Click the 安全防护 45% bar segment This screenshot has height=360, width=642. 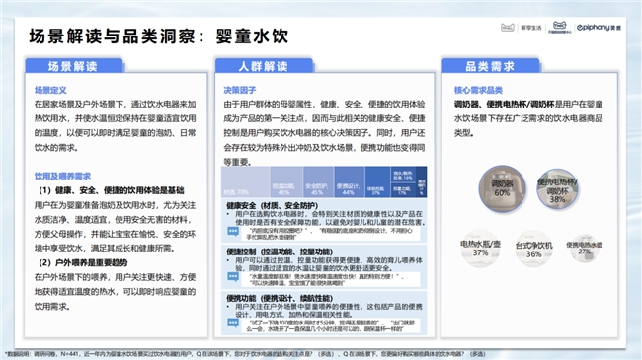pyautogui.click(x=319, y=182)
